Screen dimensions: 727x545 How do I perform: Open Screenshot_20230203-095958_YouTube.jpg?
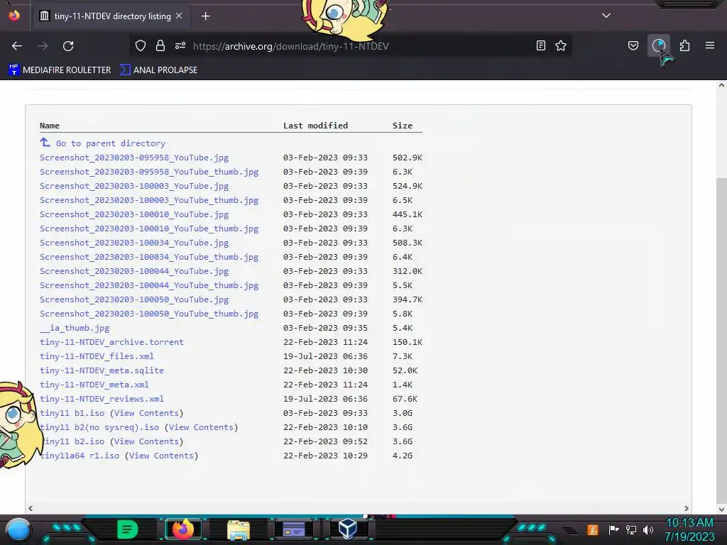(x=134, y=158)
